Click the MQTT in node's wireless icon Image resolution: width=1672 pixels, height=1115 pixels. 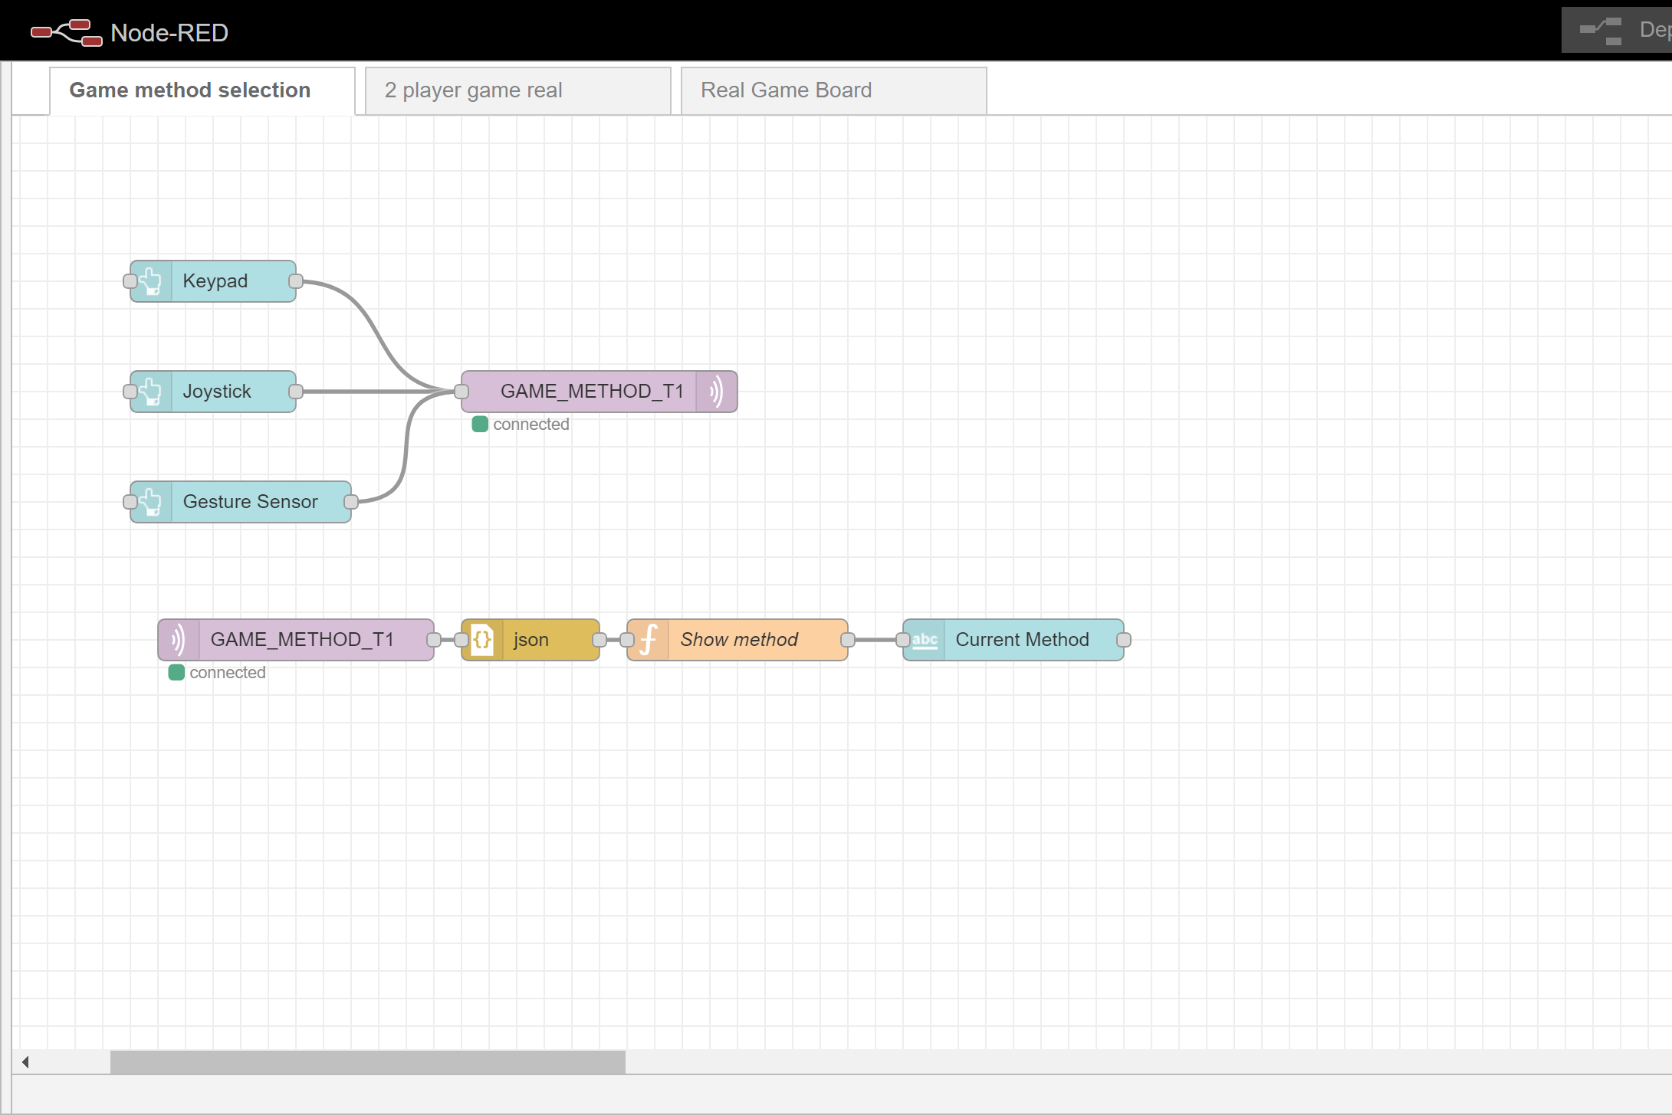tap(179, 640)
